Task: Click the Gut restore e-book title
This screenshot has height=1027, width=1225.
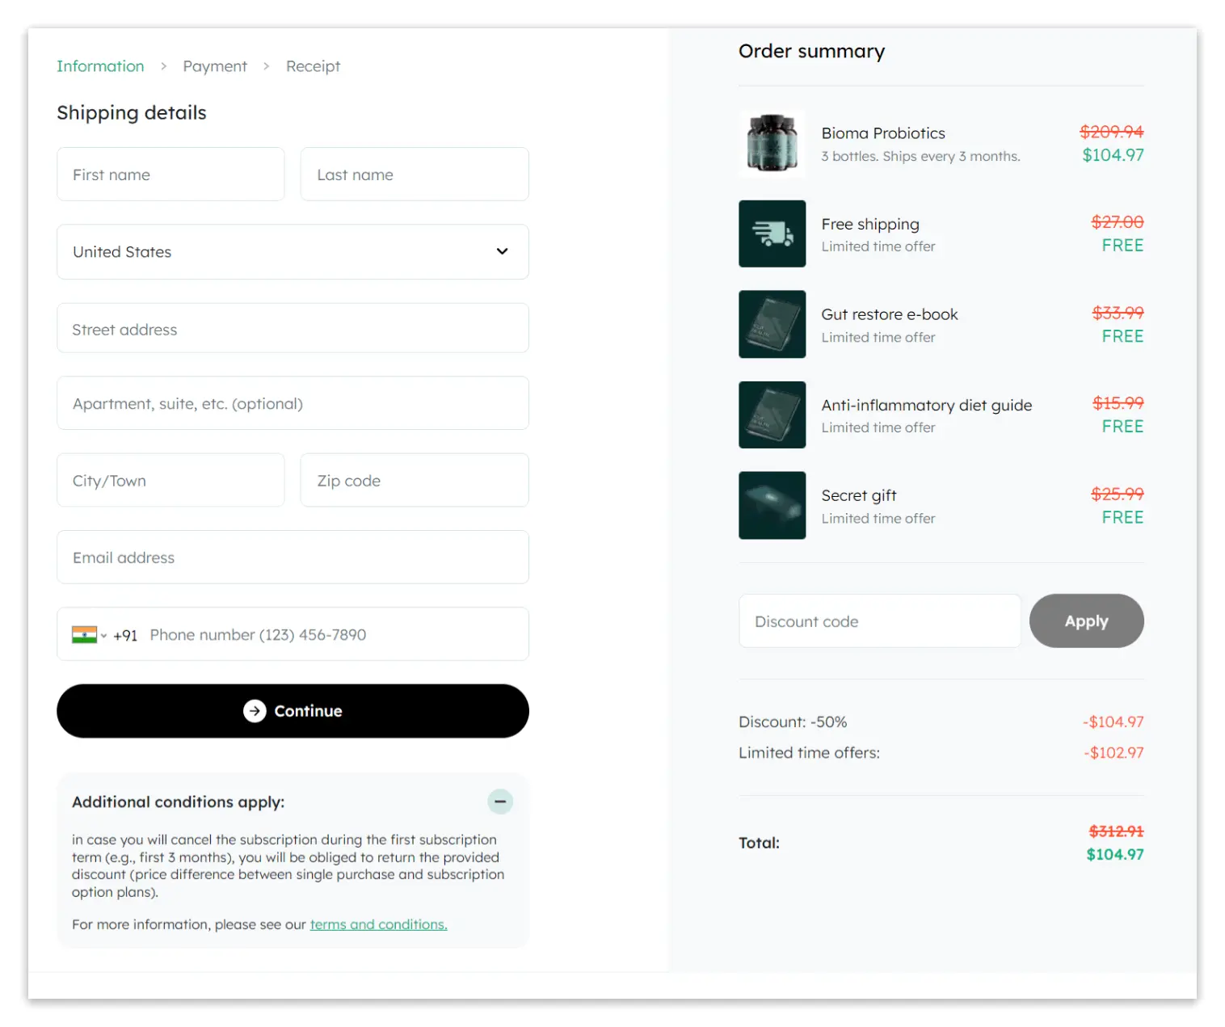Action: click(x=890, y=314)
